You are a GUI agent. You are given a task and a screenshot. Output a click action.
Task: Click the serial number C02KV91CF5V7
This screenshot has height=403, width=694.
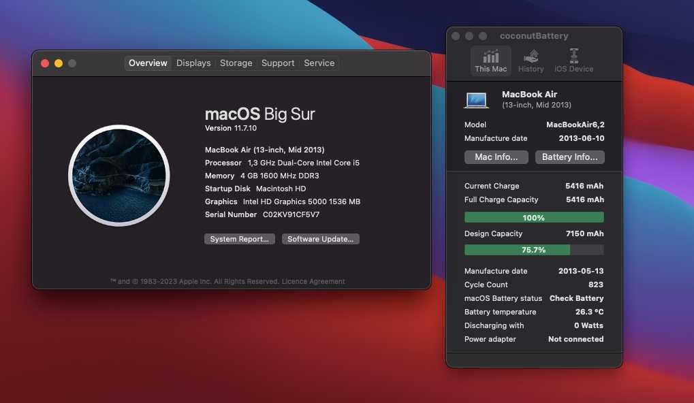[291, 214]
